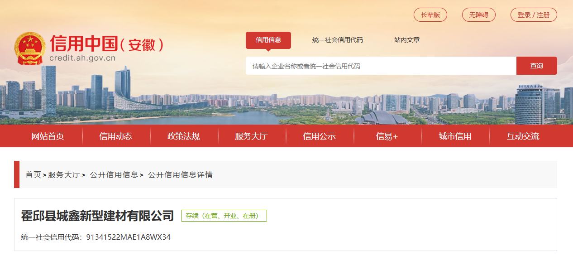
Task: Turn on 无障碍 accessibility mode
Action: 479,15
